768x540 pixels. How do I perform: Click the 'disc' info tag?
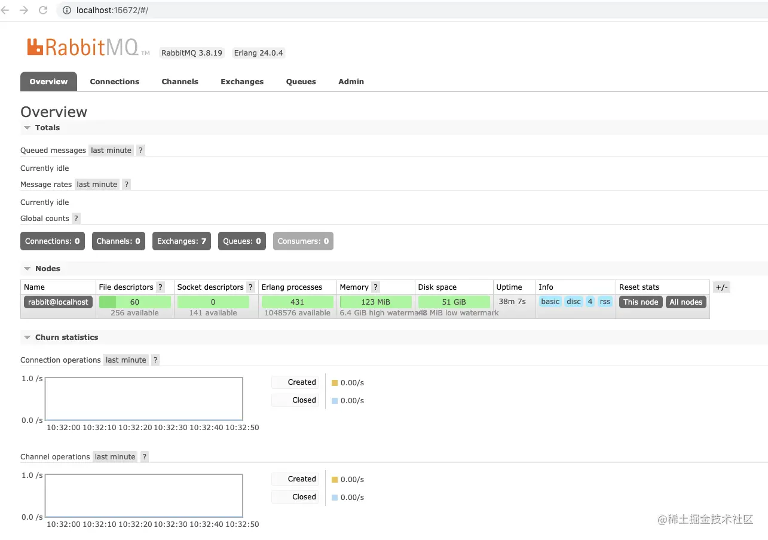tap(574, 302)
